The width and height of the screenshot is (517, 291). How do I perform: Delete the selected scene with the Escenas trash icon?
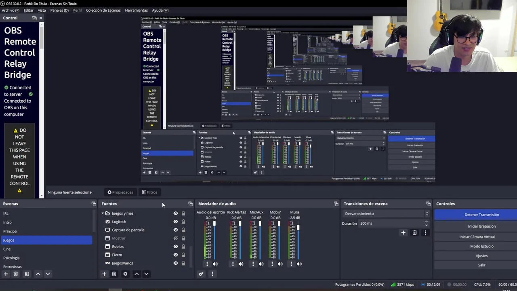[x=15, y=274]
